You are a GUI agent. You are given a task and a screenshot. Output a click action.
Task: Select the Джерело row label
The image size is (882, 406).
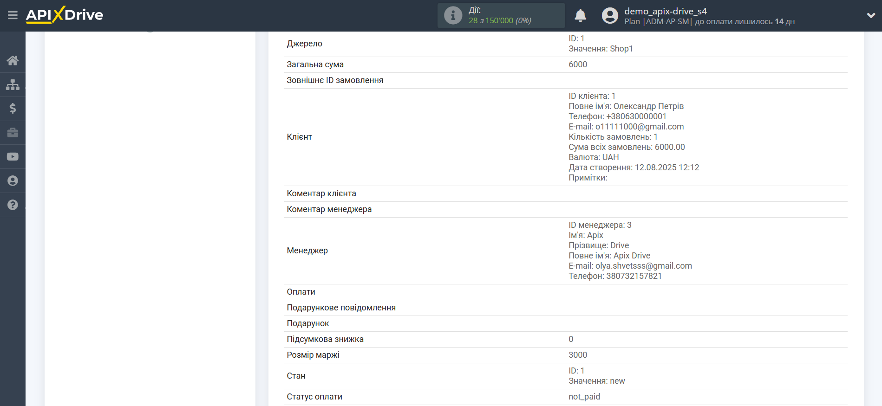pyautogui.click(x=304, y=44)
